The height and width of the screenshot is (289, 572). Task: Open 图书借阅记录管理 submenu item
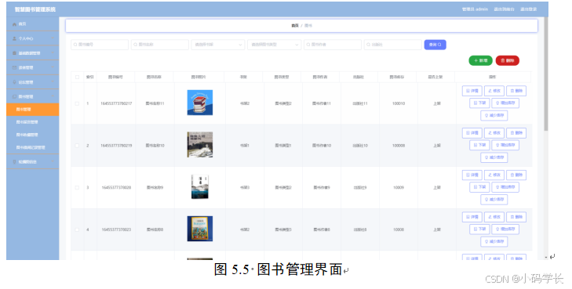coord(32,148)
